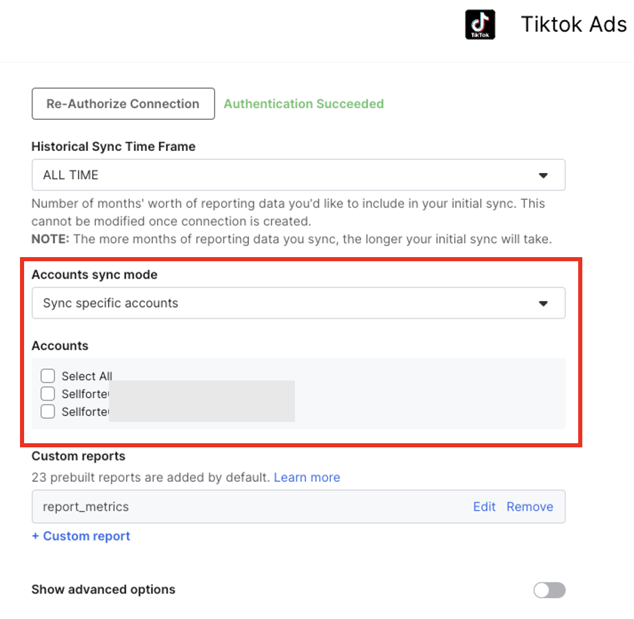This screenshot has height=619, width=634.
Task: Click the Tiktok Ads title text
Action: pyautogui.click(x=573, y=24)
